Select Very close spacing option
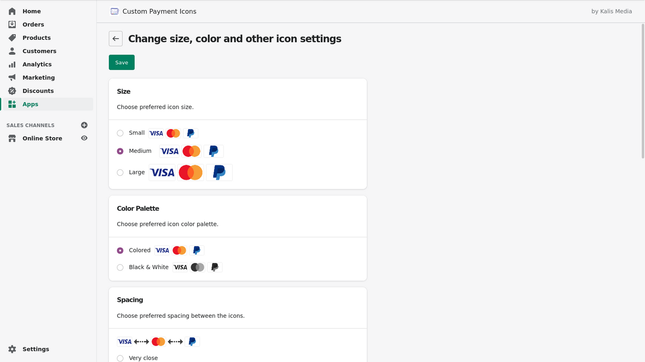645x362 pixels. tap(120, 358)
